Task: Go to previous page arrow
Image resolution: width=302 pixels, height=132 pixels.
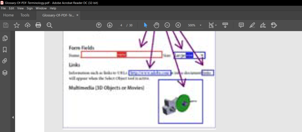Action: click(x=99, y=25)
